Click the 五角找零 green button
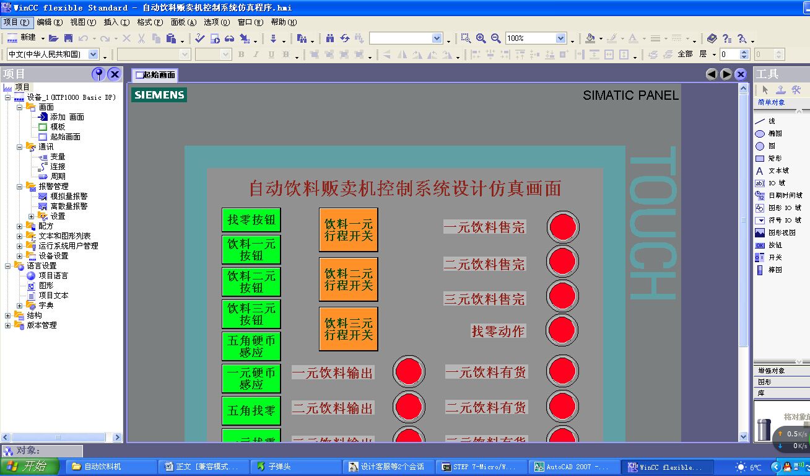The width and height of the screenshot is (810, 476). pos(251,410)
